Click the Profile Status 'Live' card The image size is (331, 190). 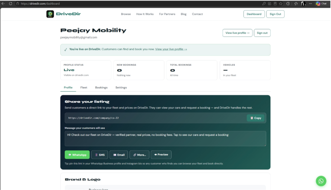pyautogui.click(x=86, y=70)
